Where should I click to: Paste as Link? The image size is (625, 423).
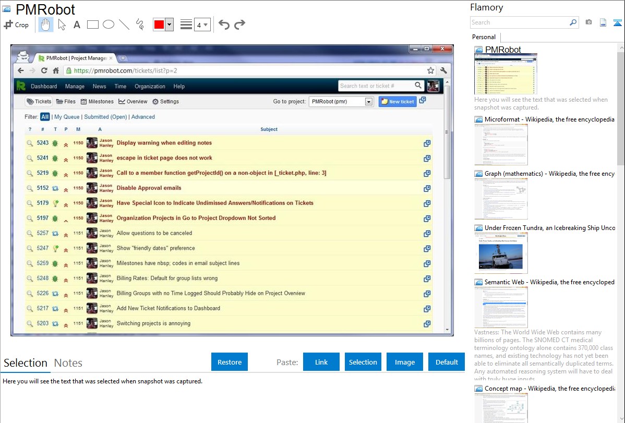pyautogui.click(x=321, y=362)
